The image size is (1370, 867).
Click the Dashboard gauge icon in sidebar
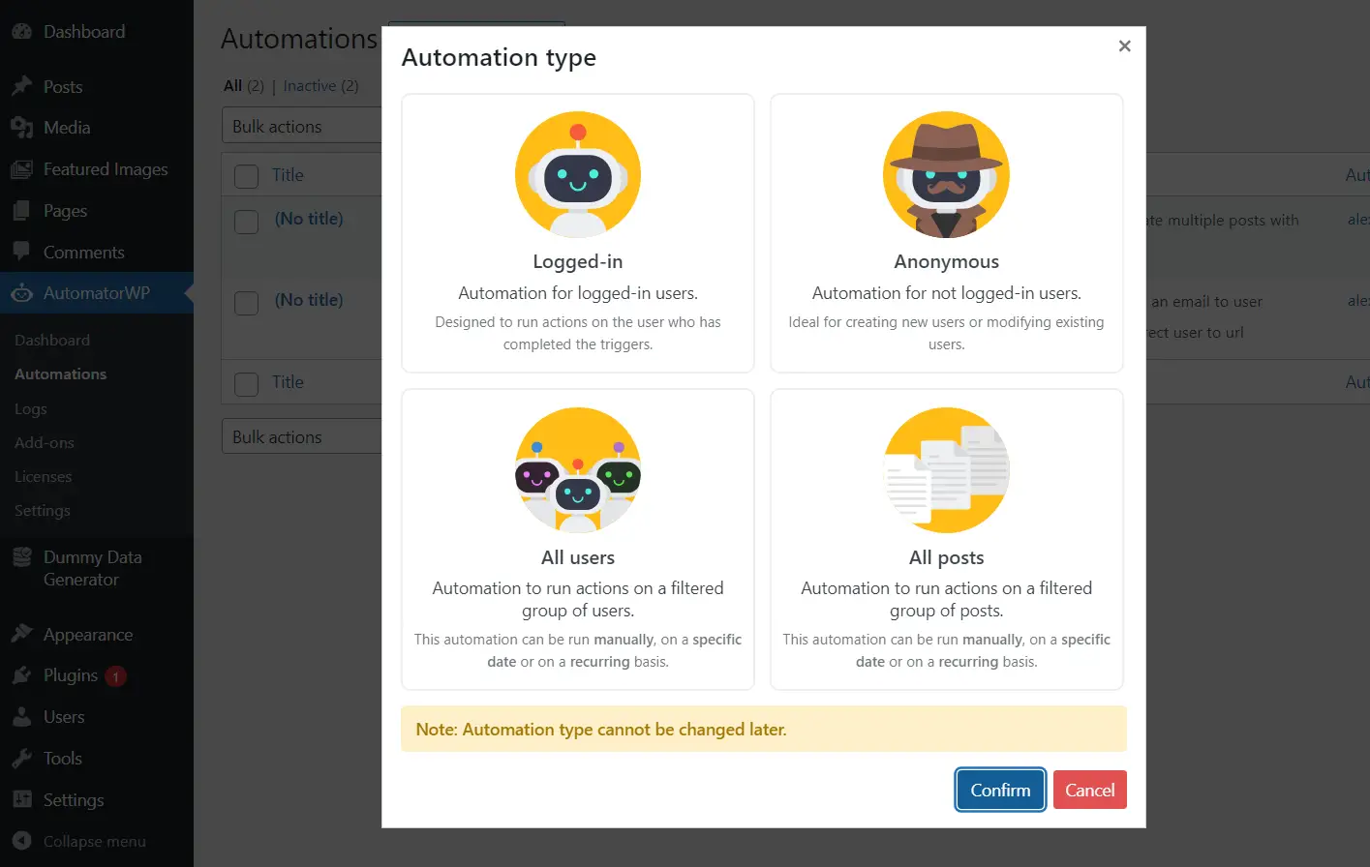click(x=21, y=32)
